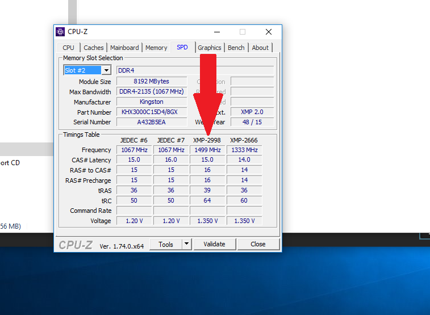Open the Mainboard tab
Image resolution: width=430 pixels, height=315 pixels.
(x=124, y=48)
